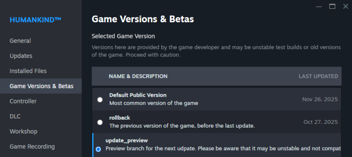Click the rollback version row description

coord(182,126)
